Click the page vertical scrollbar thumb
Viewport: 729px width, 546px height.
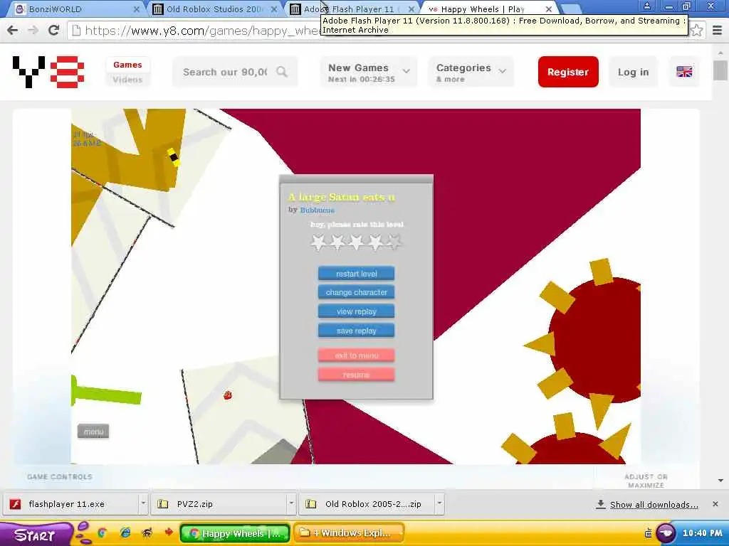(x=720, y=70)
